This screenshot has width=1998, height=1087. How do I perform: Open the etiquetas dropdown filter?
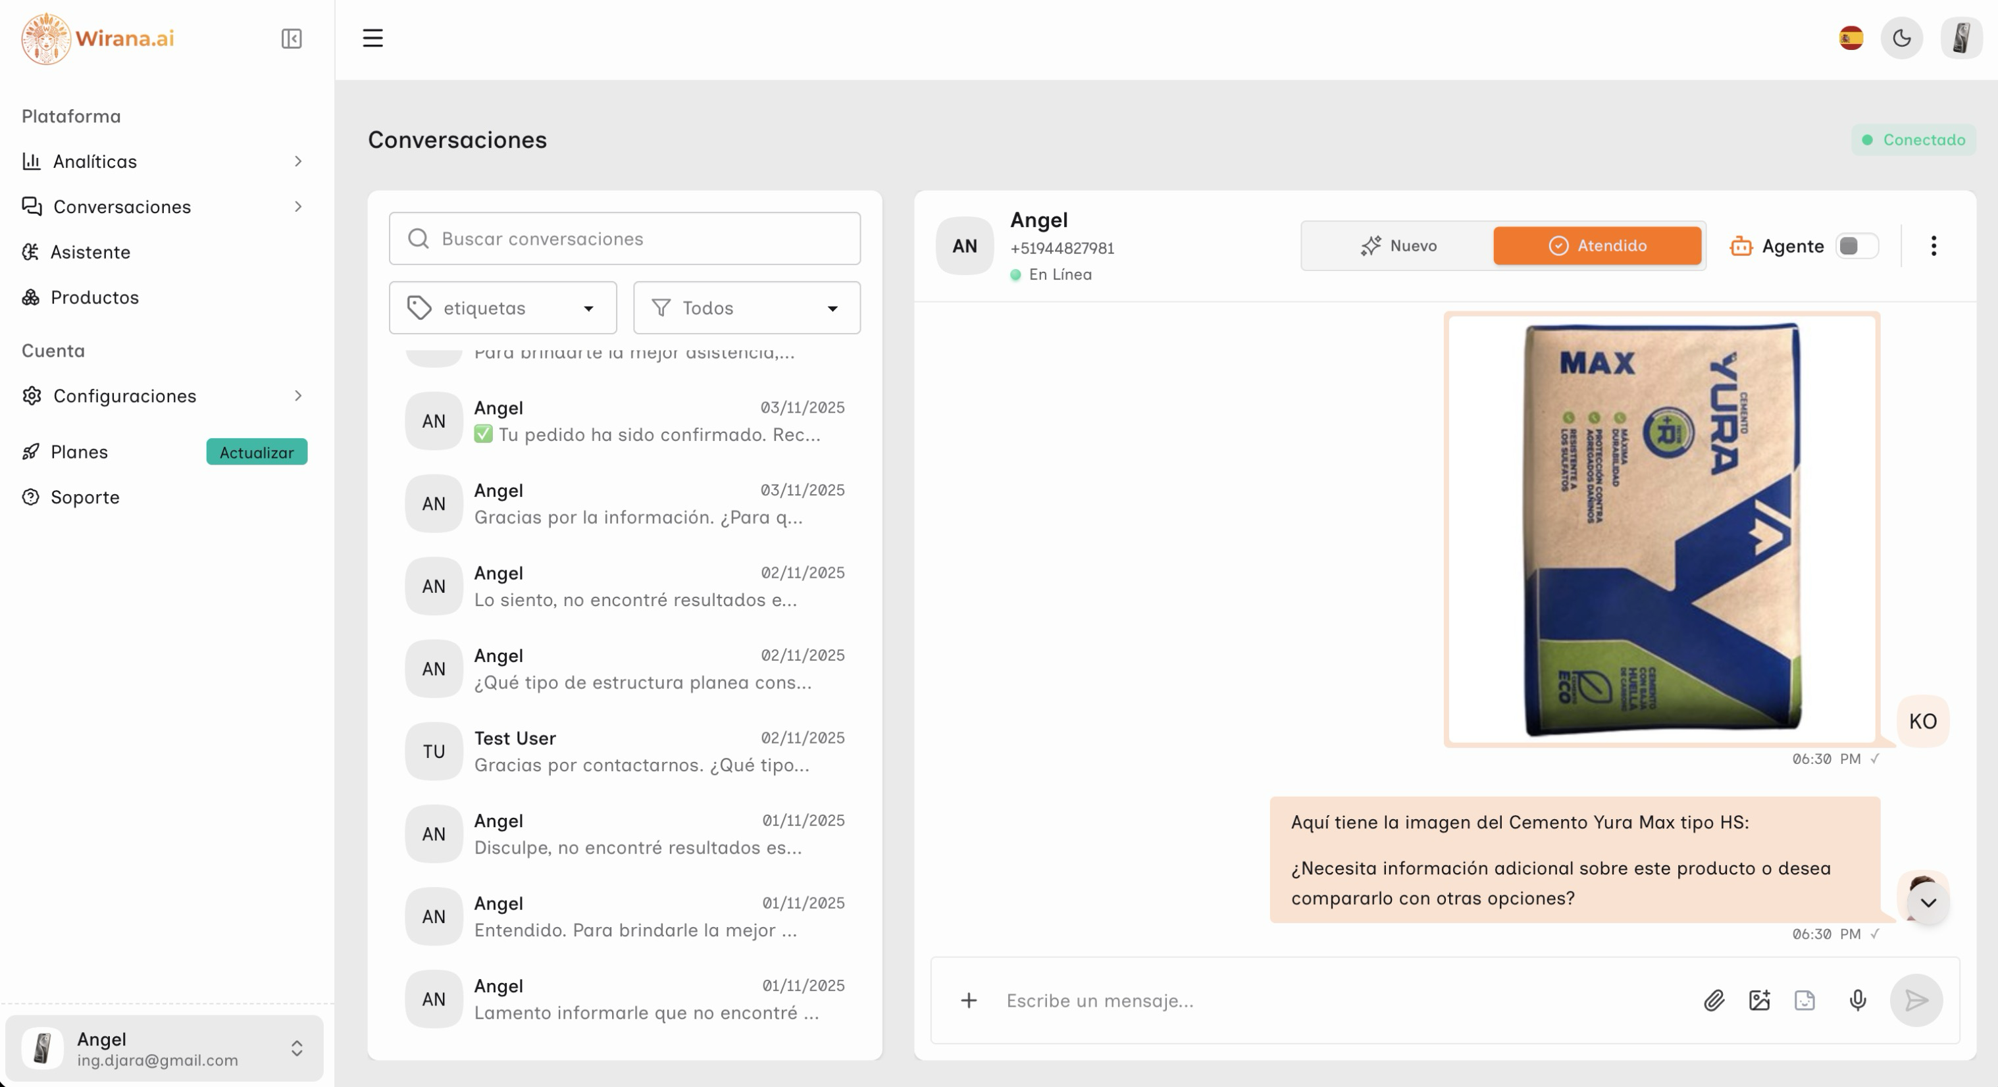[503, 308]
